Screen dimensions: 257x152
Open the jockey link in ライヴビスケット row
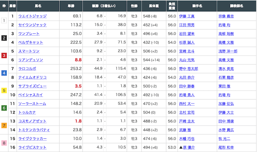point(189,148)
